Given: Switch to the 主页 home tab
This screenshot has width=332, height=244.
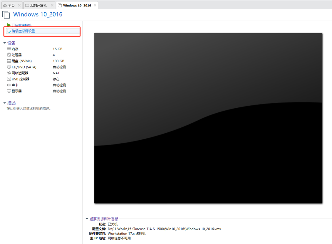Looking at the screenshot, I should [x=11, y=6].
